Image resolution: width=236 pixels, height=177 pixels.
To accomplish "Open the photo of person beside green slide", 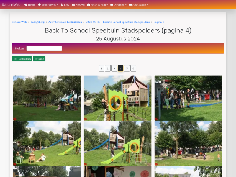I will (117, 143).
